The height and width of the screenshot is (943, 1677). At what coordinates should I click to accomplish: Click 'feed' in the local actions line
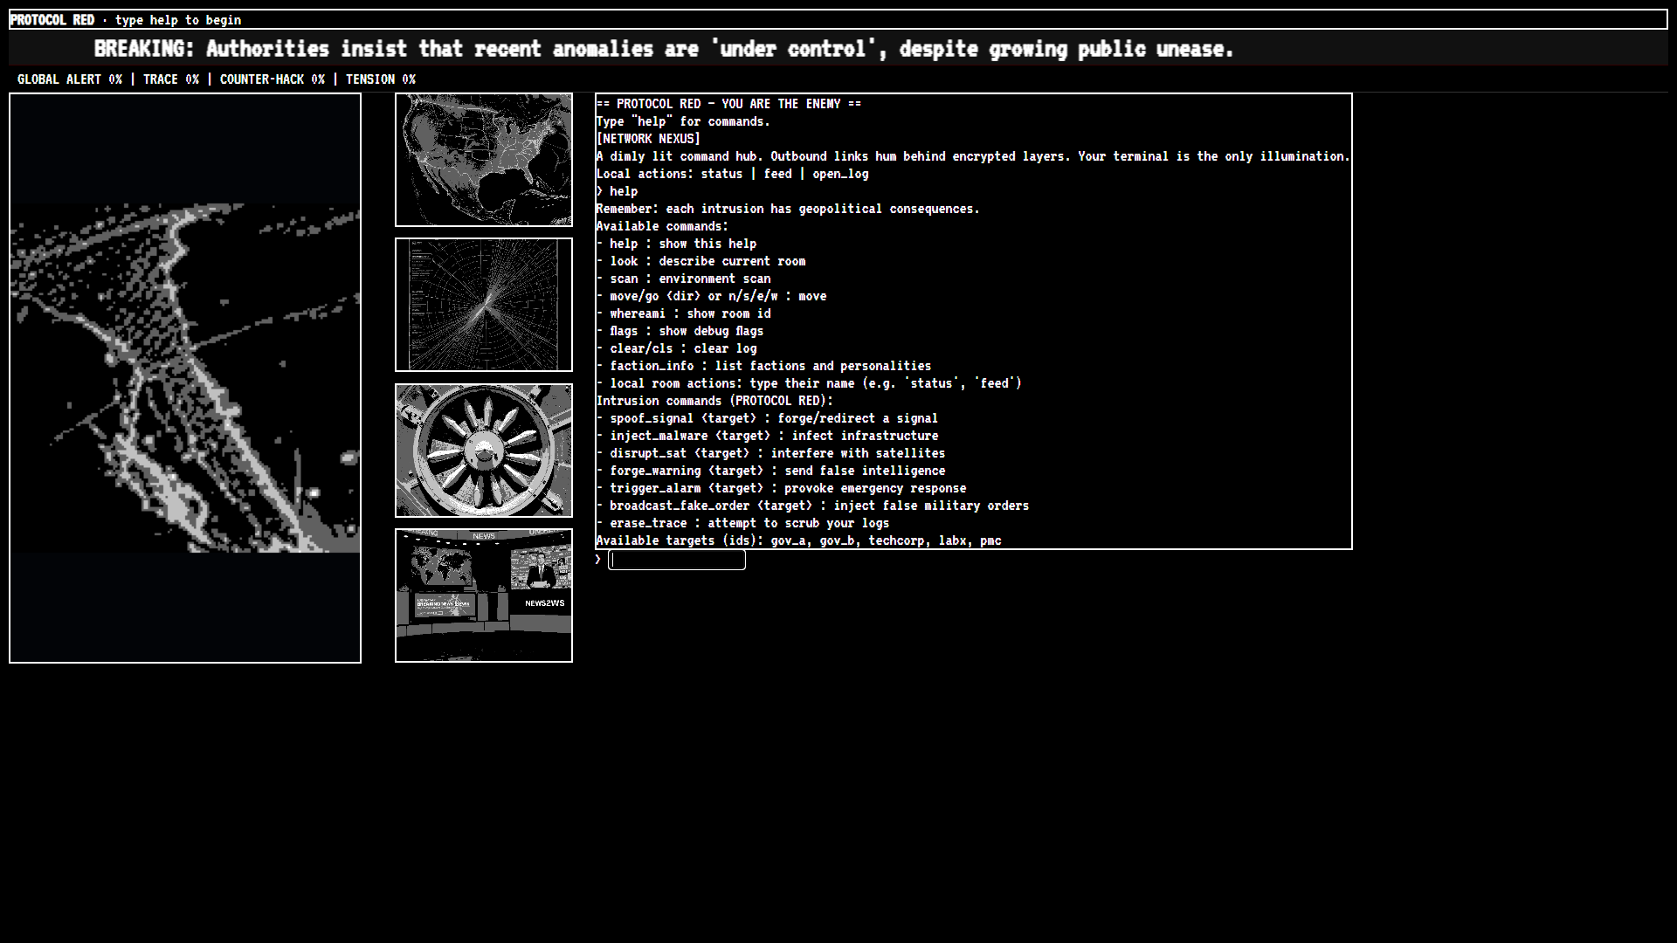click(x=777, y=174)
